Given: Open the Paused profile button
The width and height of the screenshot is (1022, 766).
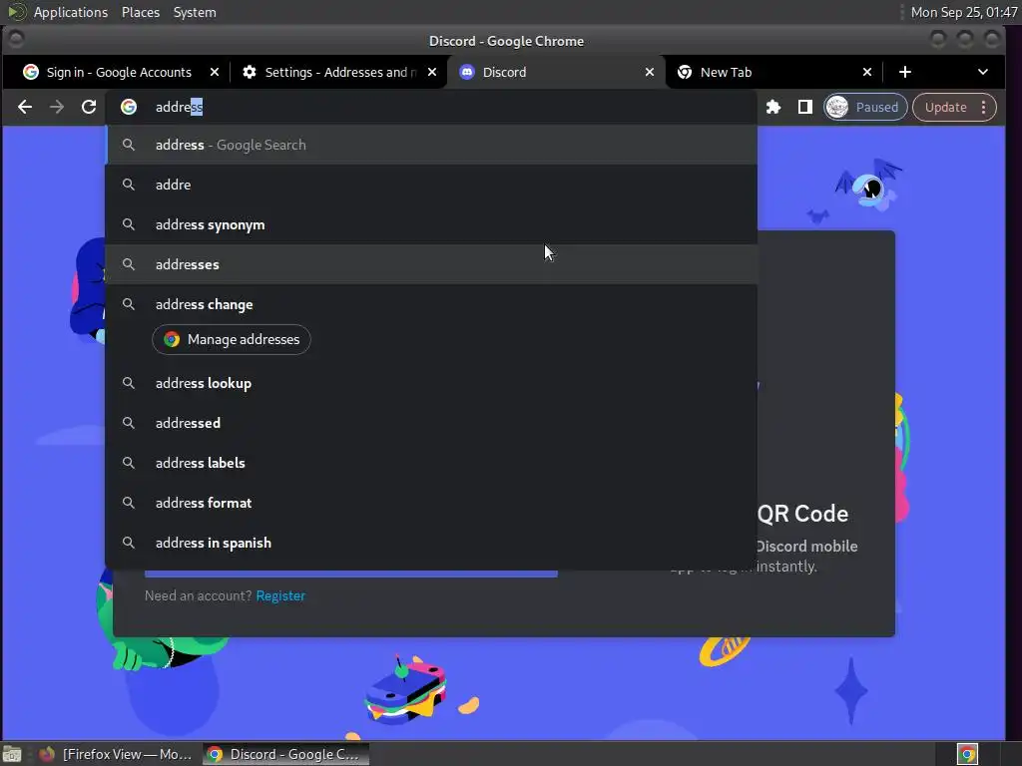Looking at the screenshot, I should pyautogui.click(x=865, y=107).
